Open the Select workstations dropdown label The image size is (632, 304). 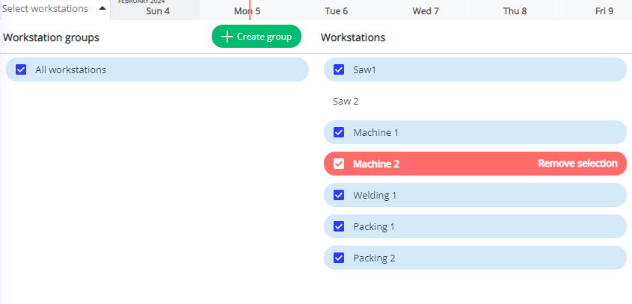coord(46,9)
